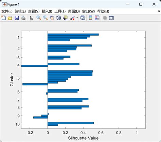The image size is (161, 142).
Task: Select the Edit Plot arrow tool
Action: point(31,18)
